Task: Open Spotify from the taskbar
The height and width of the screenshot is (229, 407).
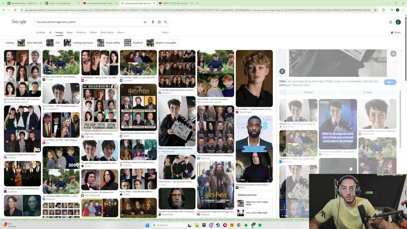Action: click(260, 225)
